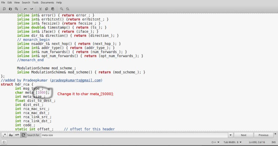This screenshot has height=146, width=278.
Task: Toggle match entire word search option
Action: click(x=17, y=135)
